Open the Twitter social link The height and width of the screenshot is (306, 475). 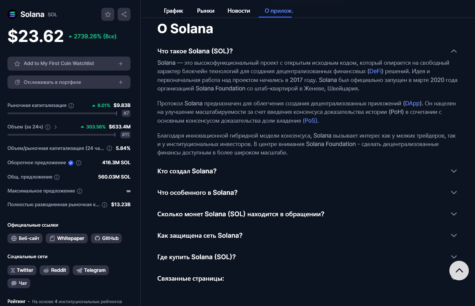click(22, 270)
